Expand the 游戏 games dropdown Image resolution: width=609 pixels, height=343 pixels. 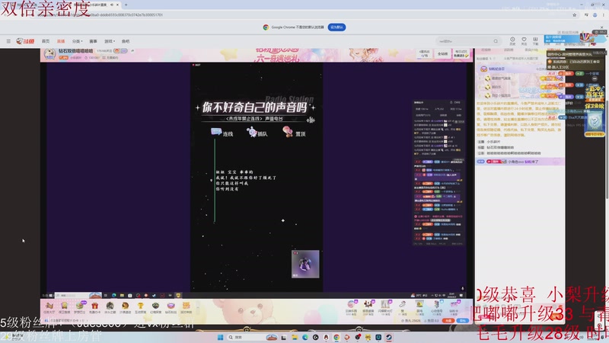110,41
